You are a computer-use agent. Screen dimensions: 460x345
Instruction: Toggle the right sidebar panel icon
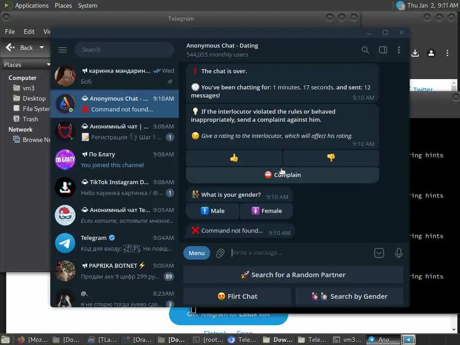click(383, 50)
